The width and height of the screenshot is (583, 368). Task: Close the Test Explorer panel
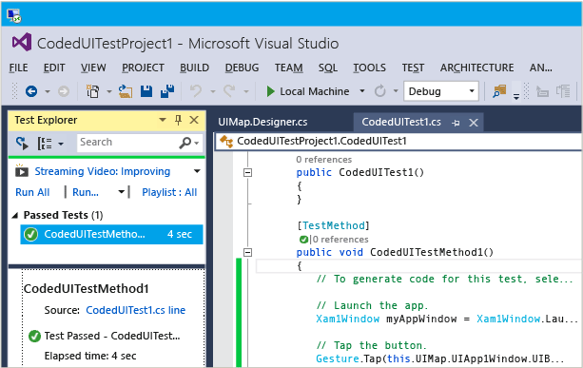pyautogui.click(x=194, y=120)
